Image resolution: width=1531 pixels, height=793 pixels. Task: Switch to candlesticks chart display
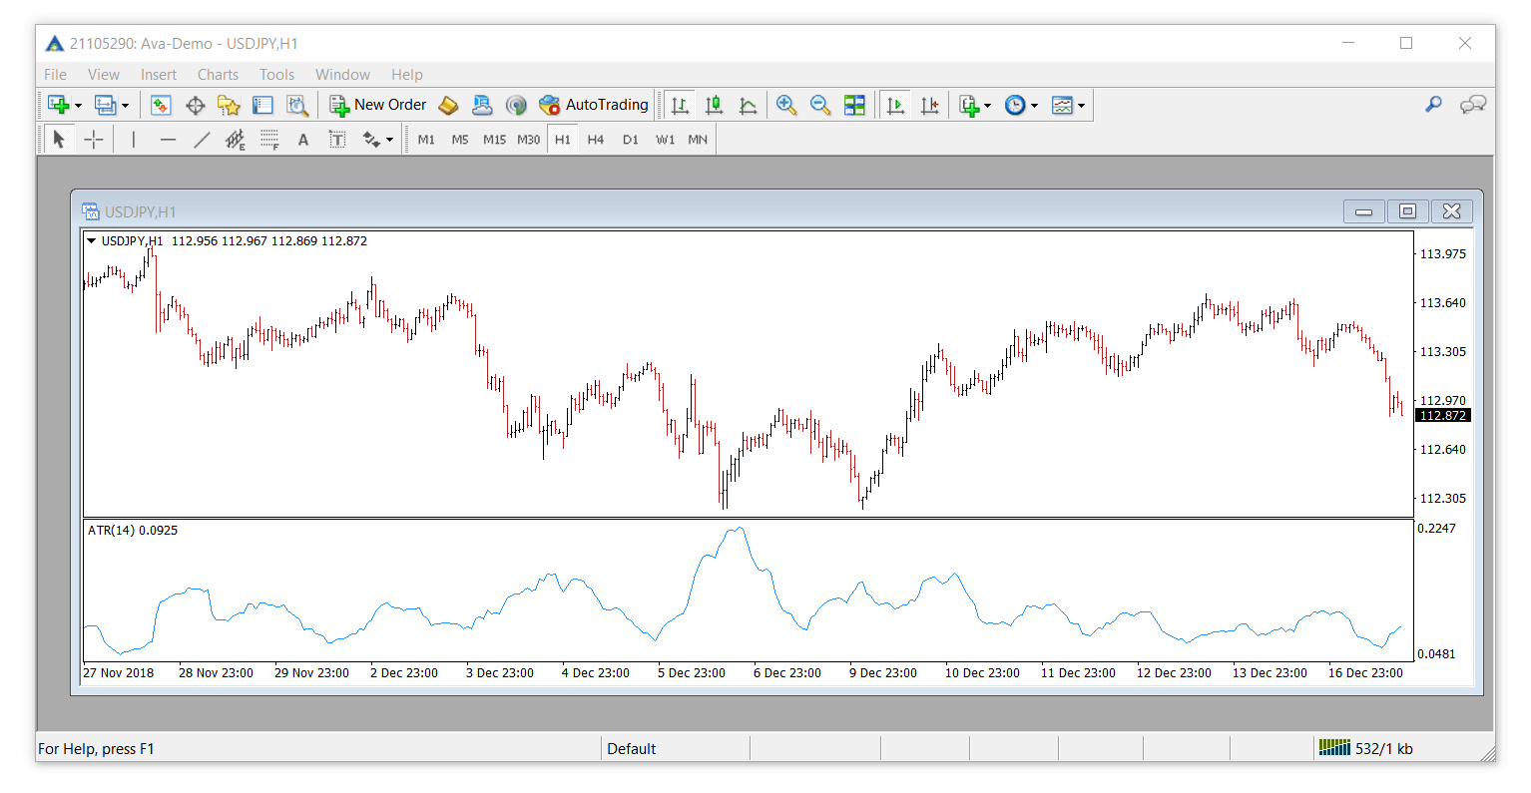(715, 105)
